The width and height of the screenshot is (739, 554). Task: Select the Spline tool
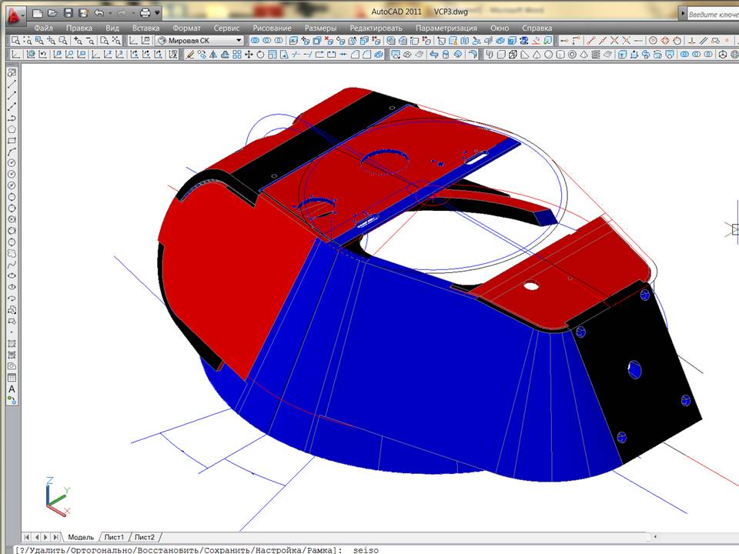pos(12,265)
